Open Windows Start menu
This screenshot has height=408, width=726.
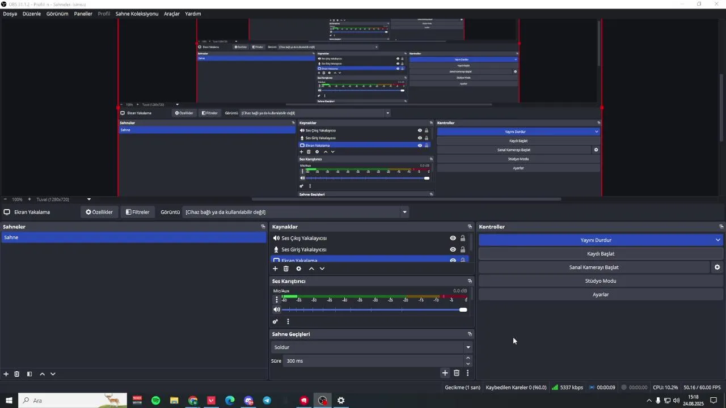(9, 401)
